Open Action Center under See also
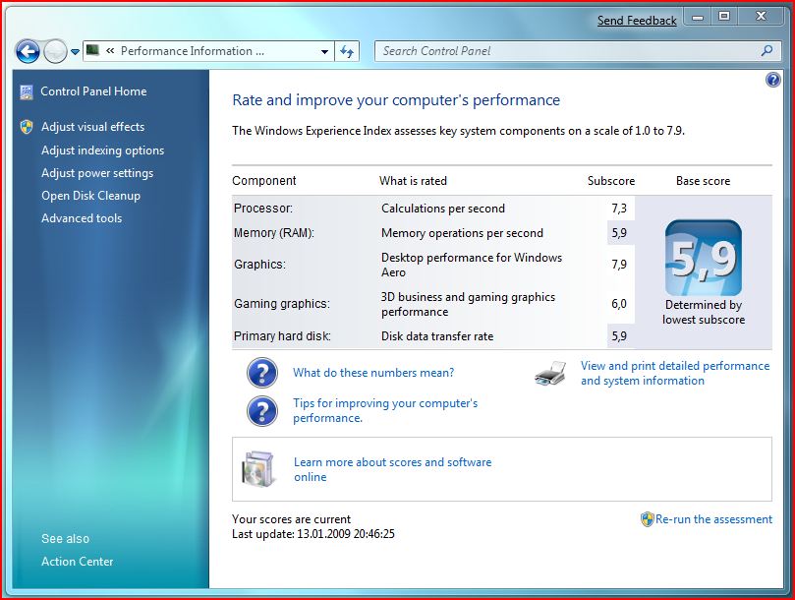This screenshot has height=600, width=795. tap(77, 562)
